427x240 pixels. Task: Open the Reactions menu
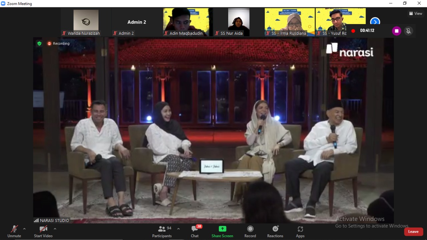tap(275, 231)
